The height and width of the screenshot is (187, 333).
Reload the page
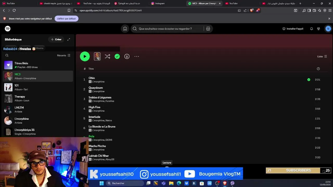point(14,10)
